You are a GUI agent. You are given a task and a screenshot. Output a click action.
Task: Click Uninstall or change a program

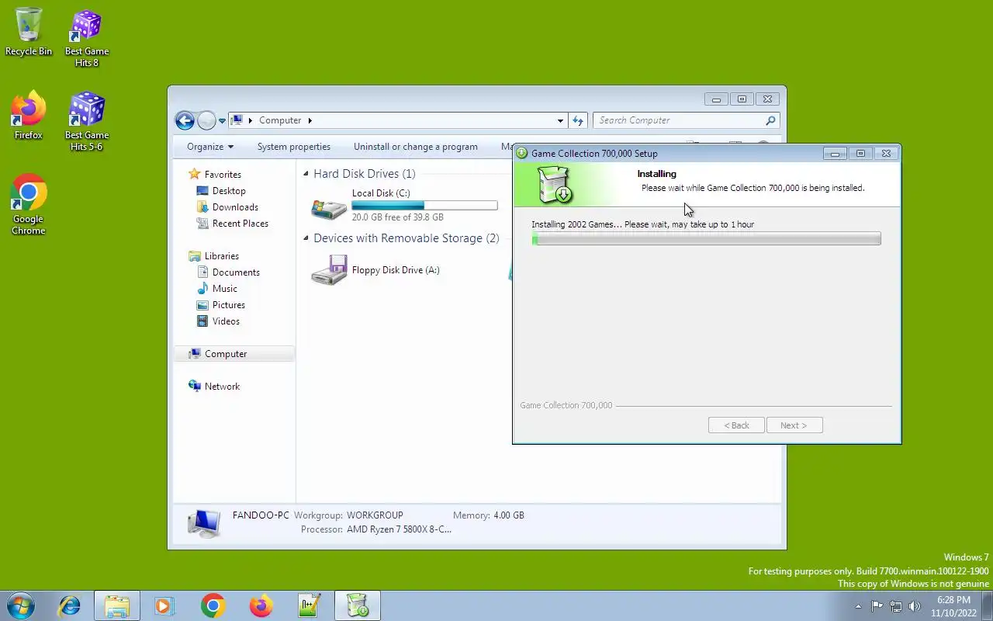416,147
